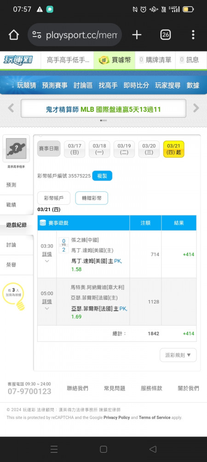Expand the 03:30 match 詳情 details
Viewport: 207px width, 462px height.
click(47, 253)
